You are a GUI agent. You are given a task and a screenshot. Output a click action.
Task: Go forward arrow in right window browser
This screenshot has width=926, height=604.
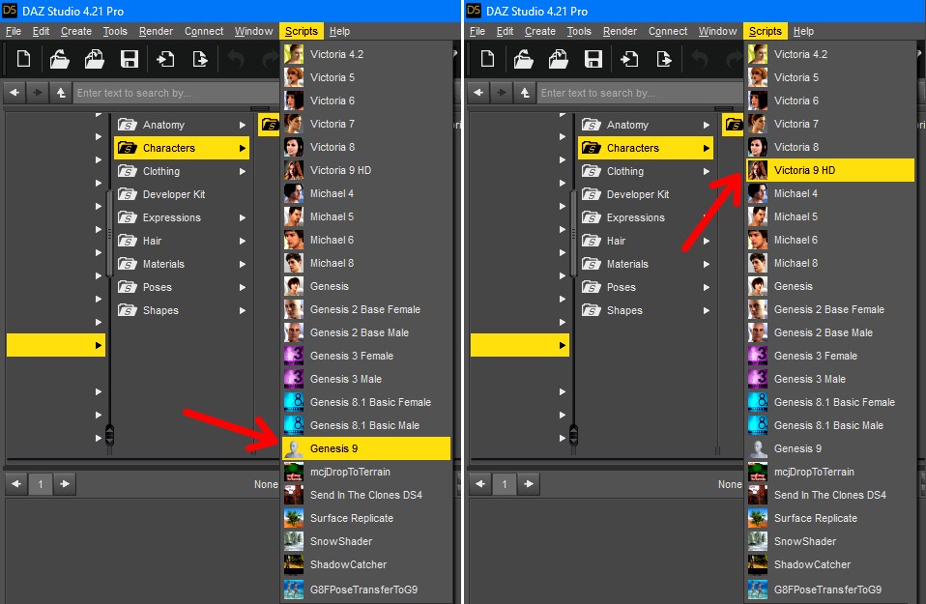point(502,93)
